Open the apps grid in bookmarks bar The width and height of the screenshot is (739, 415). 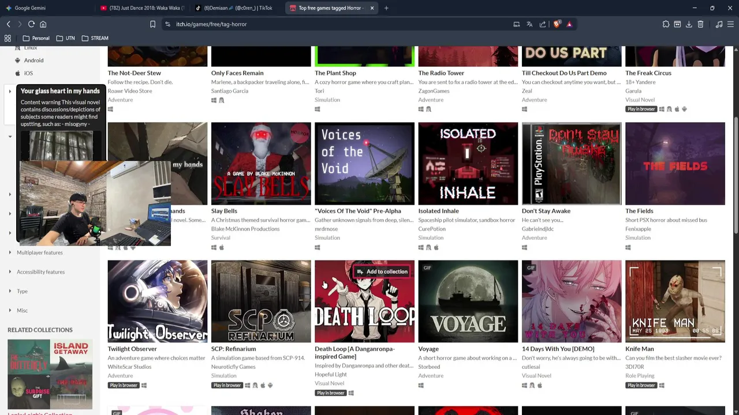pos(8,38)
